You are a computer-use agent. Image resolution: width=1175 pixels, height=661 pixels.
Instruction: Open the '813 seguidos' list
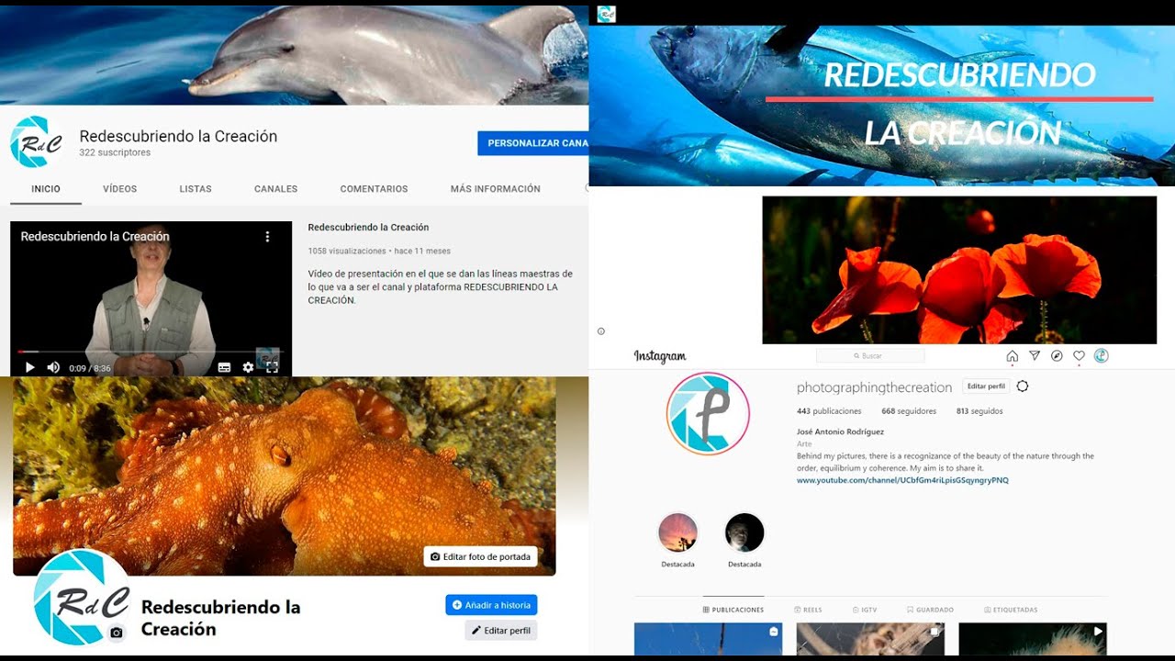pyautogui.click(x=979, y=411)
